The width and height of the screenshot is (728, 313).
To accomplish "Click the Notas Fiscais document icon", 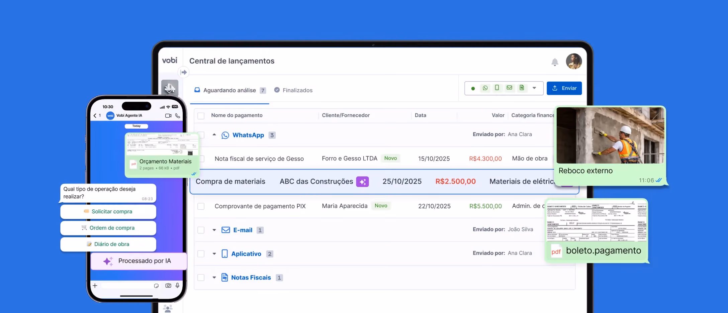I will coord(225,277).
